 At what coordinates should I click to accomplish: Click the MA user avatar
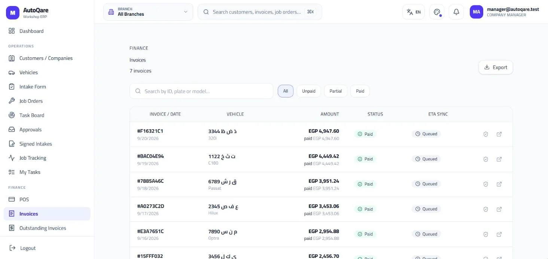coord(477,12)
